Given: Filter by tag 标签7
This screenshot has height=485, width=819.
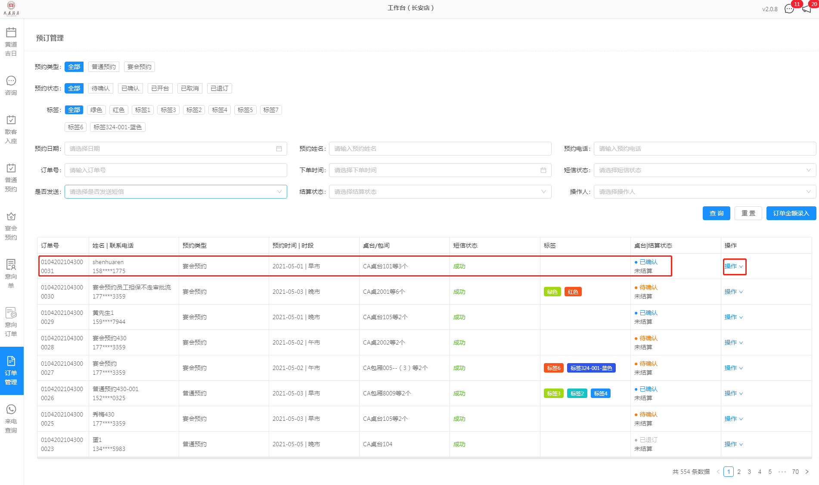Looking at the screenshot, I should coord(271,110).
